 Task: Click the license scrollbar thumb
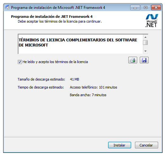[x=145, y=42]
